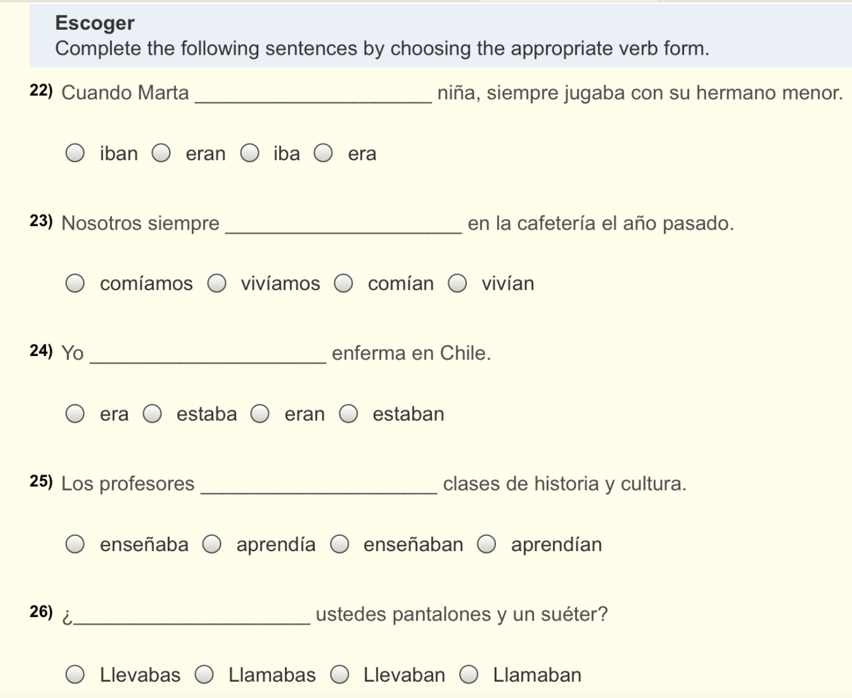
Task: Select 'era' answer for Cuando Marta sentence
Action: 323,153
